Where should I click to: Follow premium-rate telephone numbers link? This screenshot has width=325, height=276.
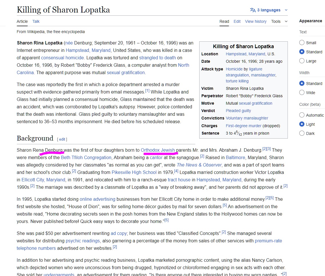(x=268, y=241)
